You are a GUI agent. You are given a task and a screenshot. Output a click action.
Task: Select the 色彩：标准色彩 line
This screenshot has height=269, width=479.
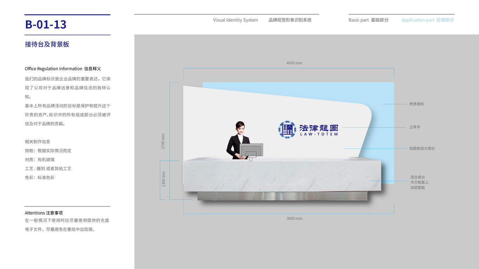coord(40,178)
